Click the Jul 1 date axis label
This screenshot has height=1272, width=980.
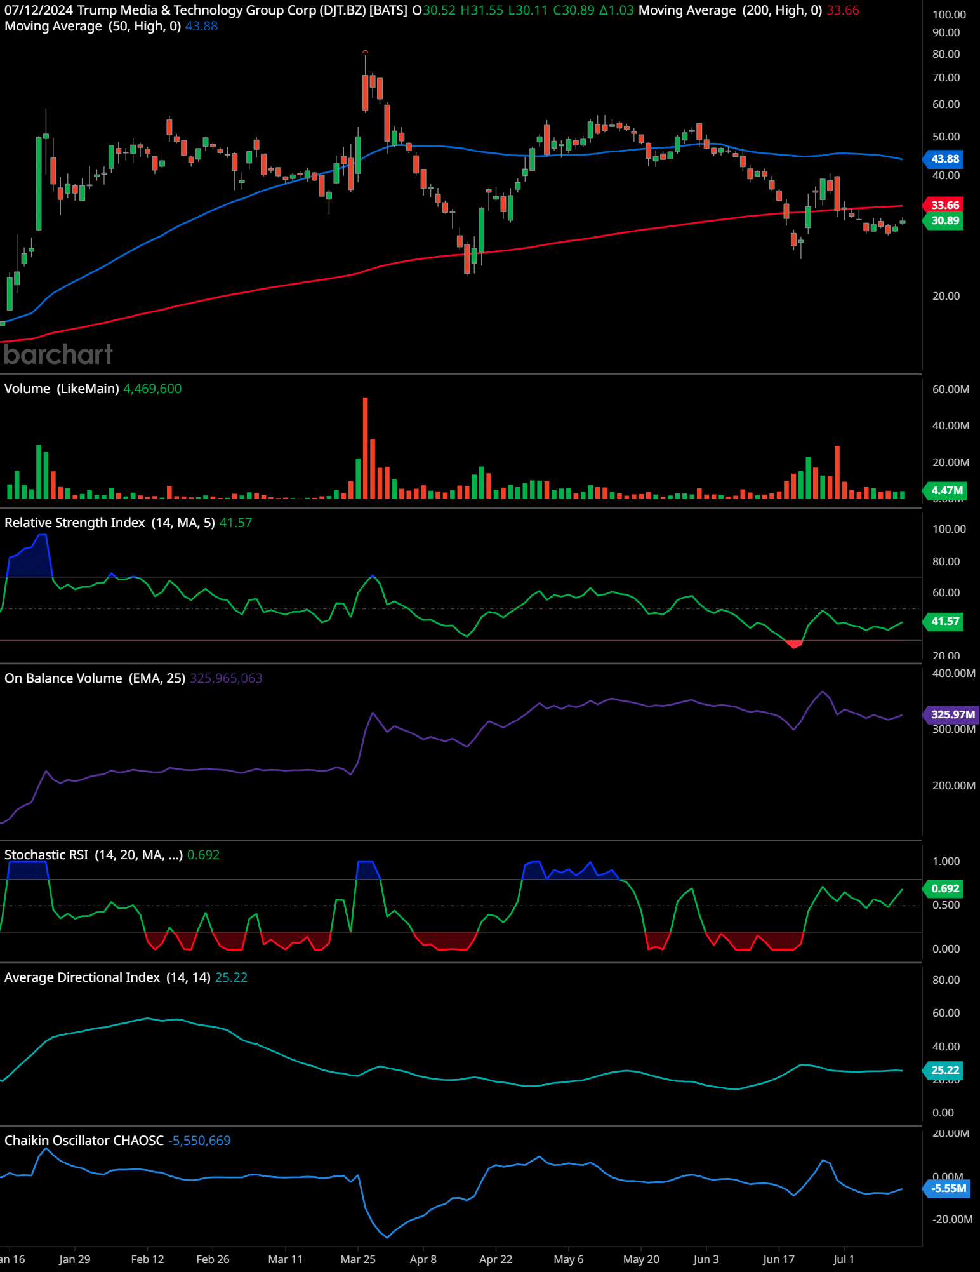(844, 1259)
